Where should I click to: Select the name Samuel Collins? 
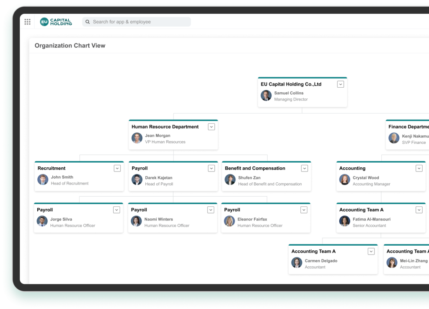click(x=289, y=93)
